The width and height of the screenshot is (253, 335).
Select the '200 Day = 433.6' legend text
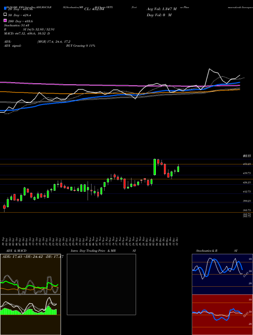click(x=20, y=21)
